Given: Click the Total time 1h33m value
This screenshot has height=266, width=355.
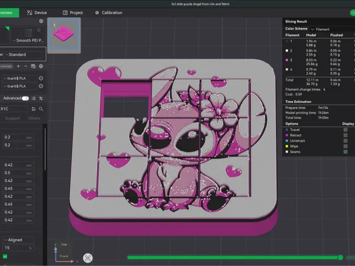Looking at the screenshot, I should pyautogui.click(x=323, y=118).
